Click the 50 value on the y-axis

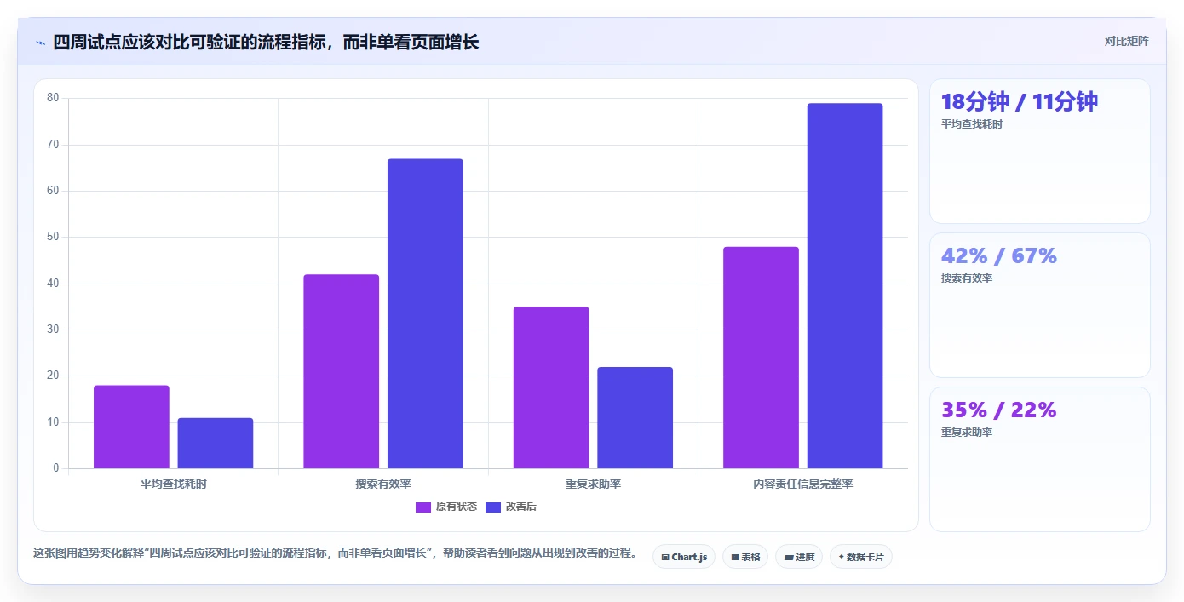point(53,237)
